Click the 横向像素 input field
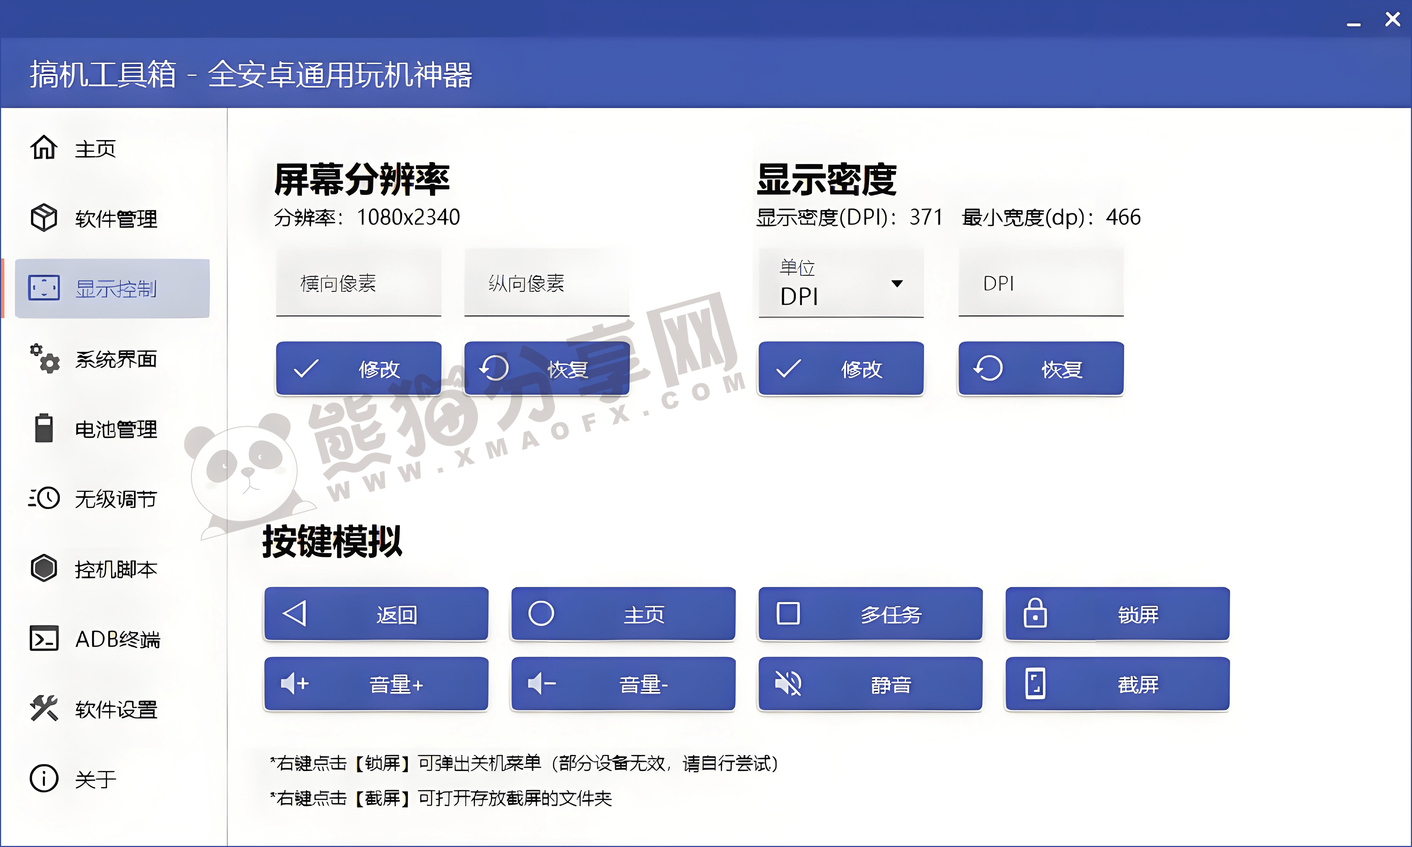 (x=358, y=283)
